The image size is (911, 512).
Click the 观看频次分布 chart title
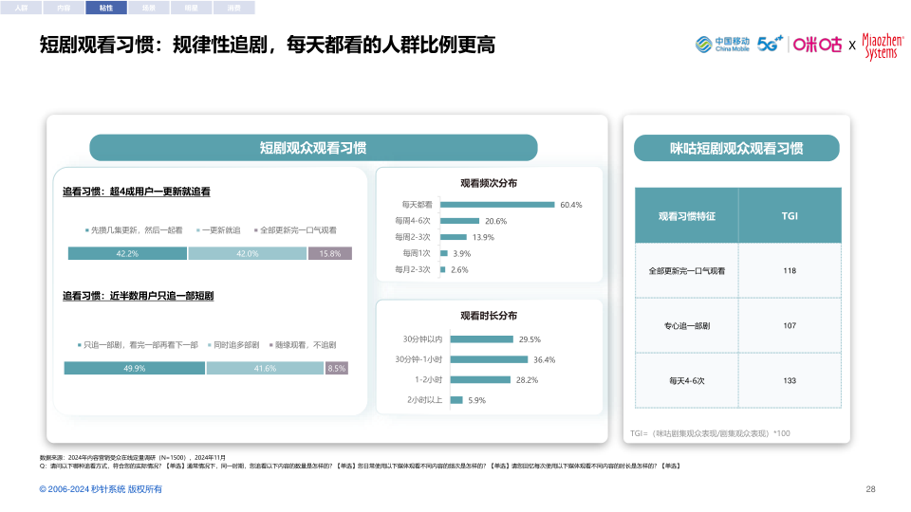(x=489, y=183)
